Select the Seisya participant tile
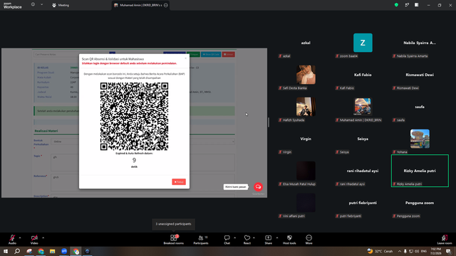456x256 pixels. tap(363, 139)
